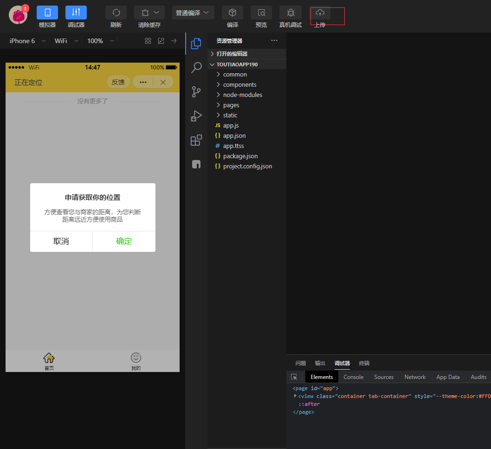
Task: Toggle the 模拟器 simulator panel
Action: click(47, 13)
